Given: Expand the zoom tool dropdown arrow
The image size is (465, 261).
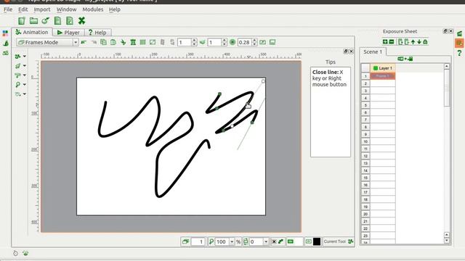Looking at the screenshot, I should coord(25,85).
